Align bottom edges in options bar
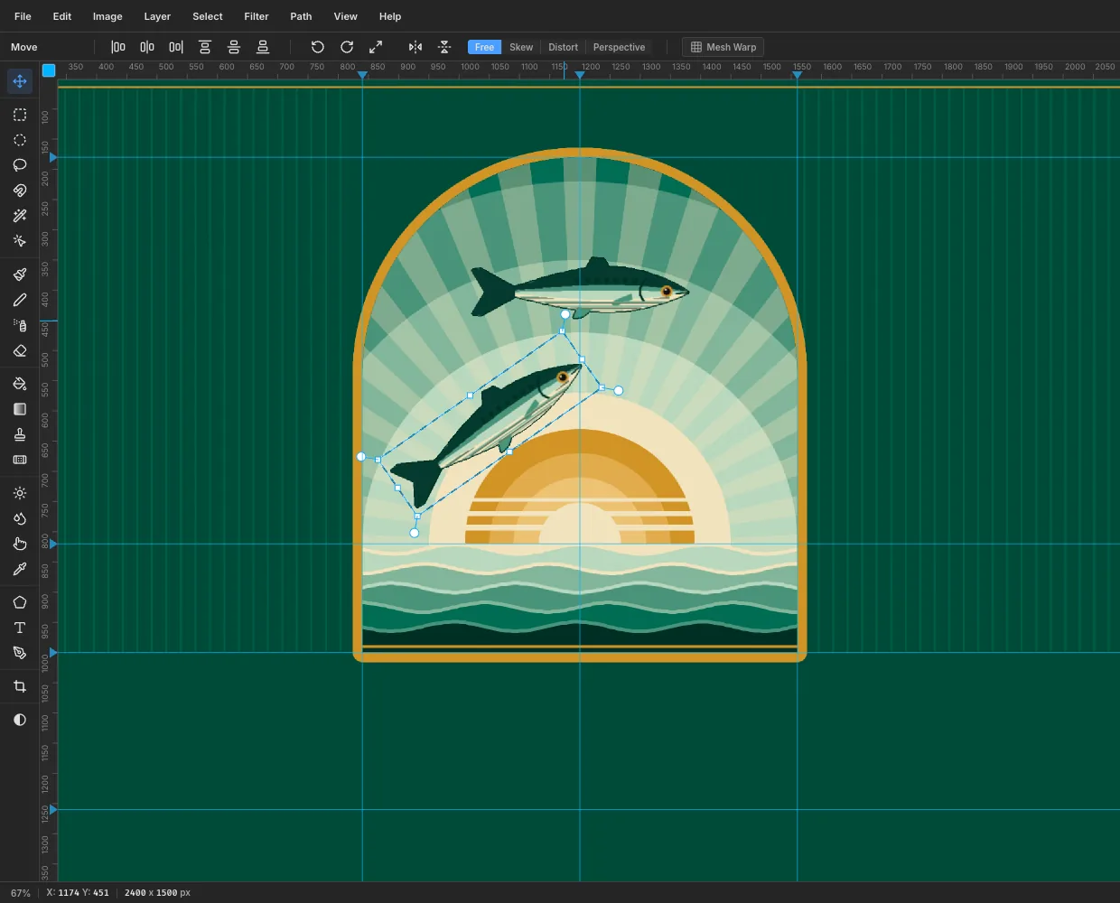 (263, 47)
